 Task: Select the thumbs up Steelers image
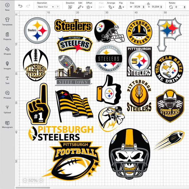(x=109, y=90)
